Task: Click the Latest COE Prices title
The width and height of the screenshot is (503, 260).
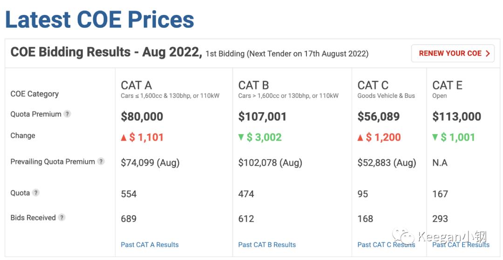Action: coord(100,20)
